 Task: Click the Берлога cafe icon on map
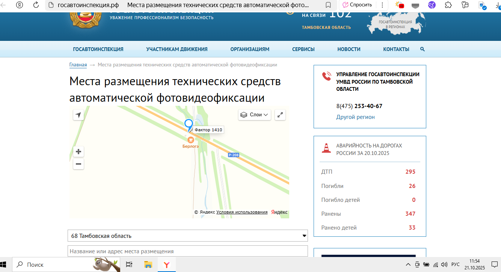pos(190,140)
